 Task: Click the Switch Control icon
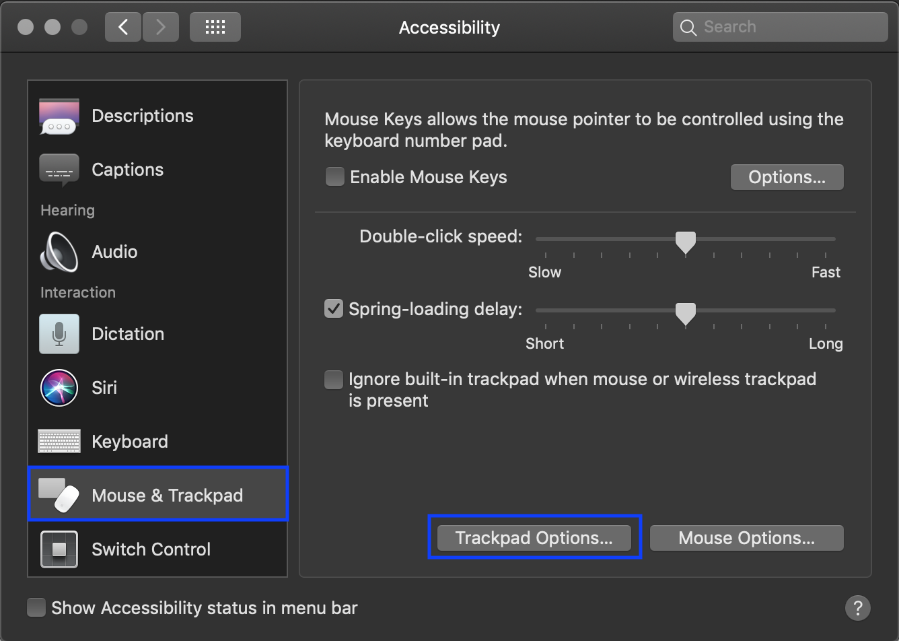59,549
